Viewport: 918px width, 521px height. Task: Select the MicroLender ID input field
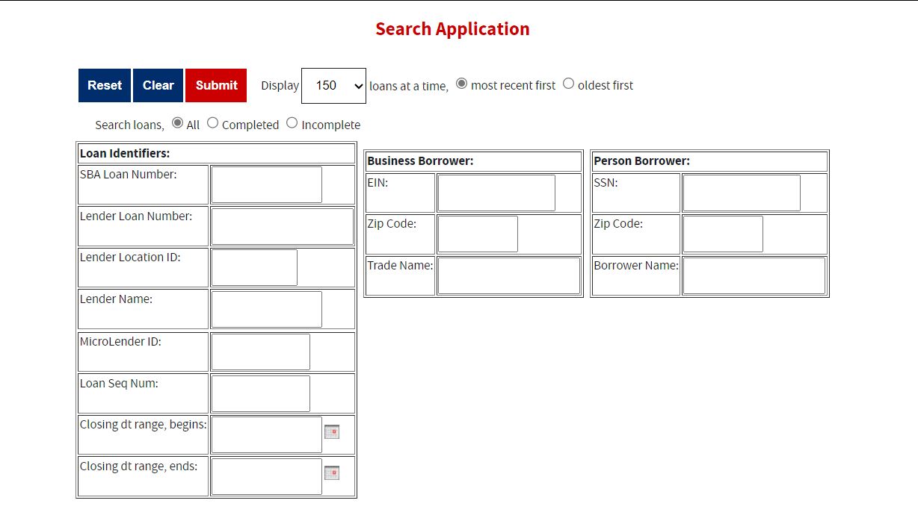coord(260,352)
